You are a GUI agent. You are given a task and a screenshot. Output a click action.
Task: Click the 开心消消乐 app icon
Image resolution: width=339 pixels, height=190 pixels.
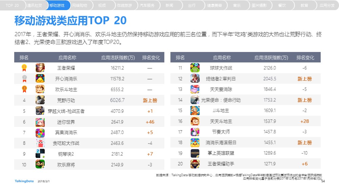tap(40, 79)
